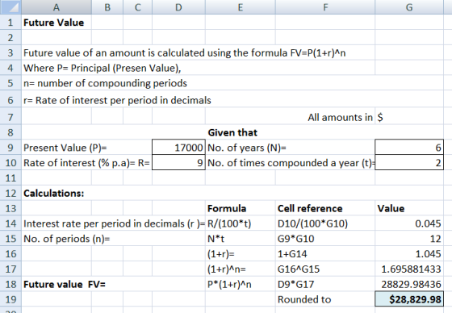
Task: Click 'r= Rate of interest per period' cell
Action: pos(117,100)
